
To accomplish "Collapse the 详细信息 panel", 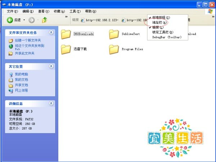I will pyautogui.click(x=51, y=103).
